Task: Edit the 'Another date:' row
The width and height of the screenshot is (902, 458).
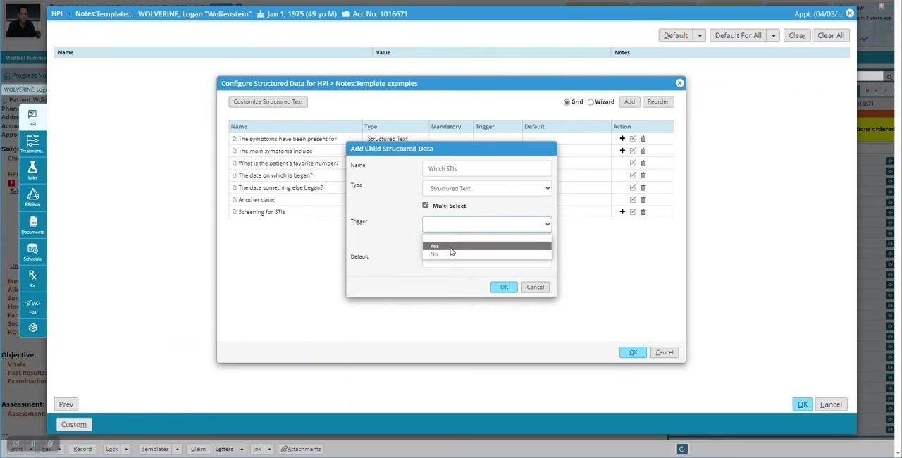Action: coord(633,199)
